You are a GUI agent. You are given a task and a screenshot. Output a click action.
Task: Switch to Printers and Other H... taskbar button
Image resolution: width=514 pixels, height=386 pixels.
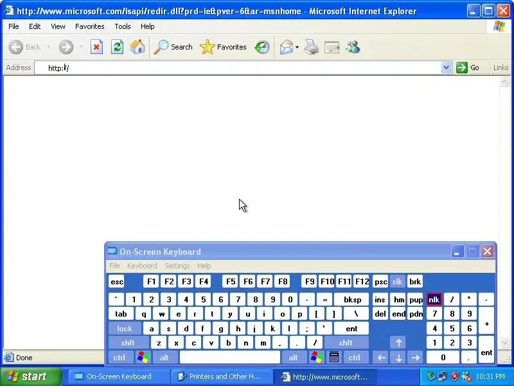(x=221, y=376)
